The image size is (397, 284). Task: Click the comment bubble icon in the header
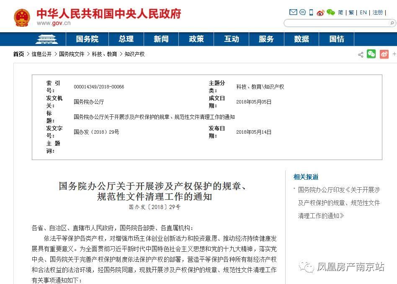302,12
